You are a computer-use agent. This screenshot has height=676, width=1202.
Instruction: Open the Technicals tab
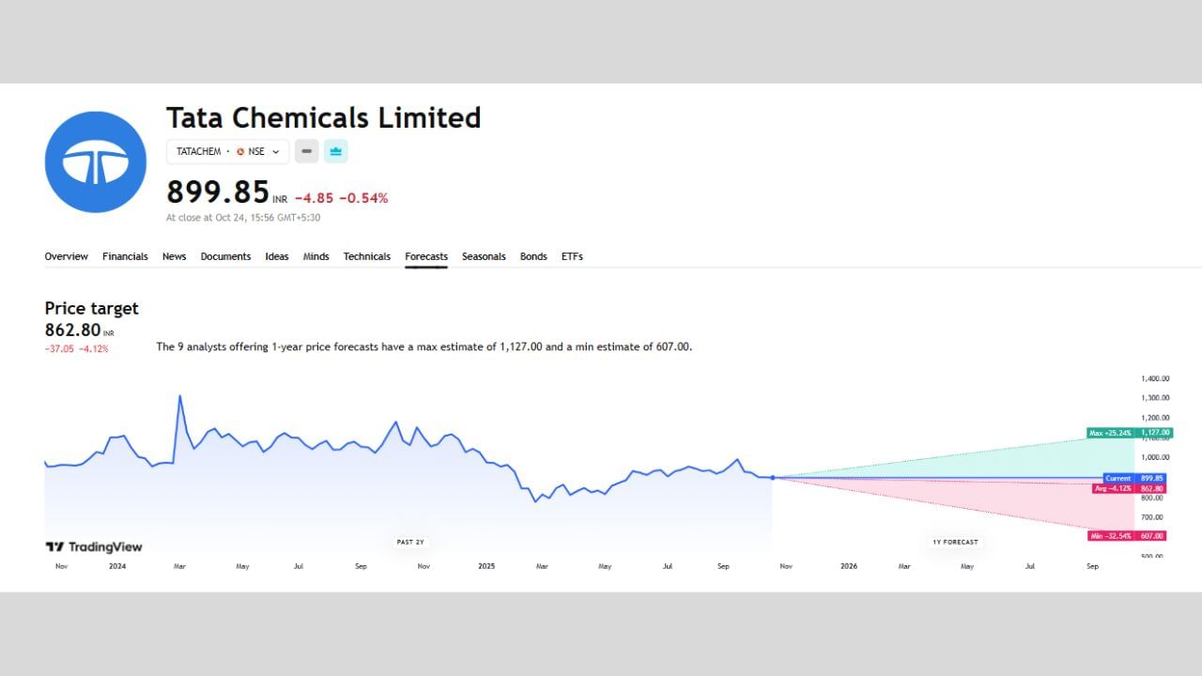(x=366, y=255)
